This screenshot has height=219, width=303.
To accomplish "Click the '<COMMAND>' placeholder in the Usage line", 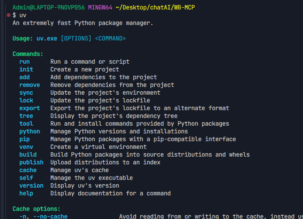I will click(x=110, y=38).
